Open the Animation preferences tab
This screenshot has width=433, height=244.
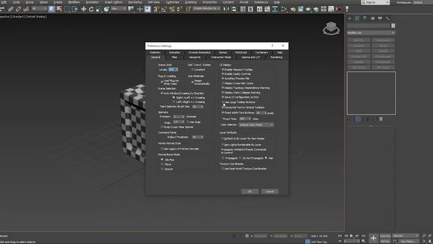[x=175, y=52]
